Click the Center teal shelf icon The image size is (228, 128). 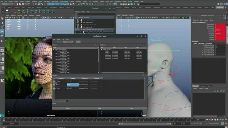pyautogui.click(x=43, y=11)
